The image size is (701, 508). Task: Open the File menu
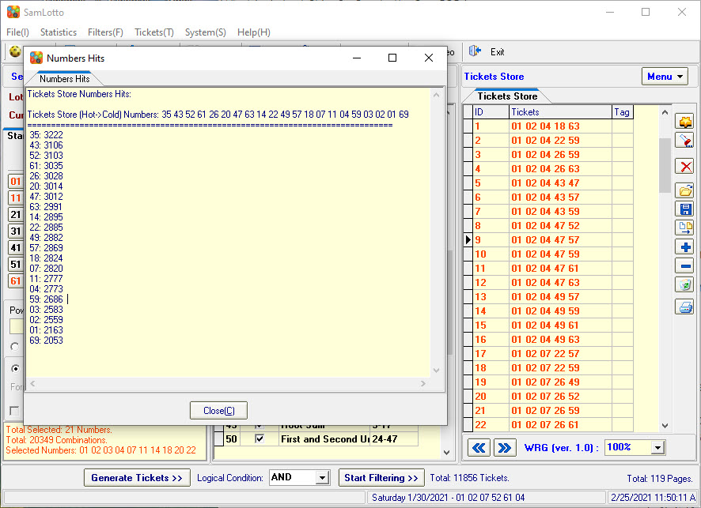point(17,32)
